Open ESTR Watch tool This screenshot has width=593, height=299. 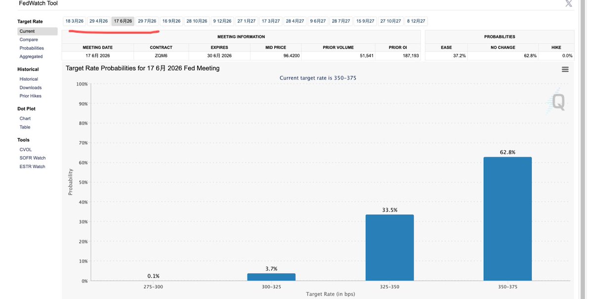tap(32, 167)
